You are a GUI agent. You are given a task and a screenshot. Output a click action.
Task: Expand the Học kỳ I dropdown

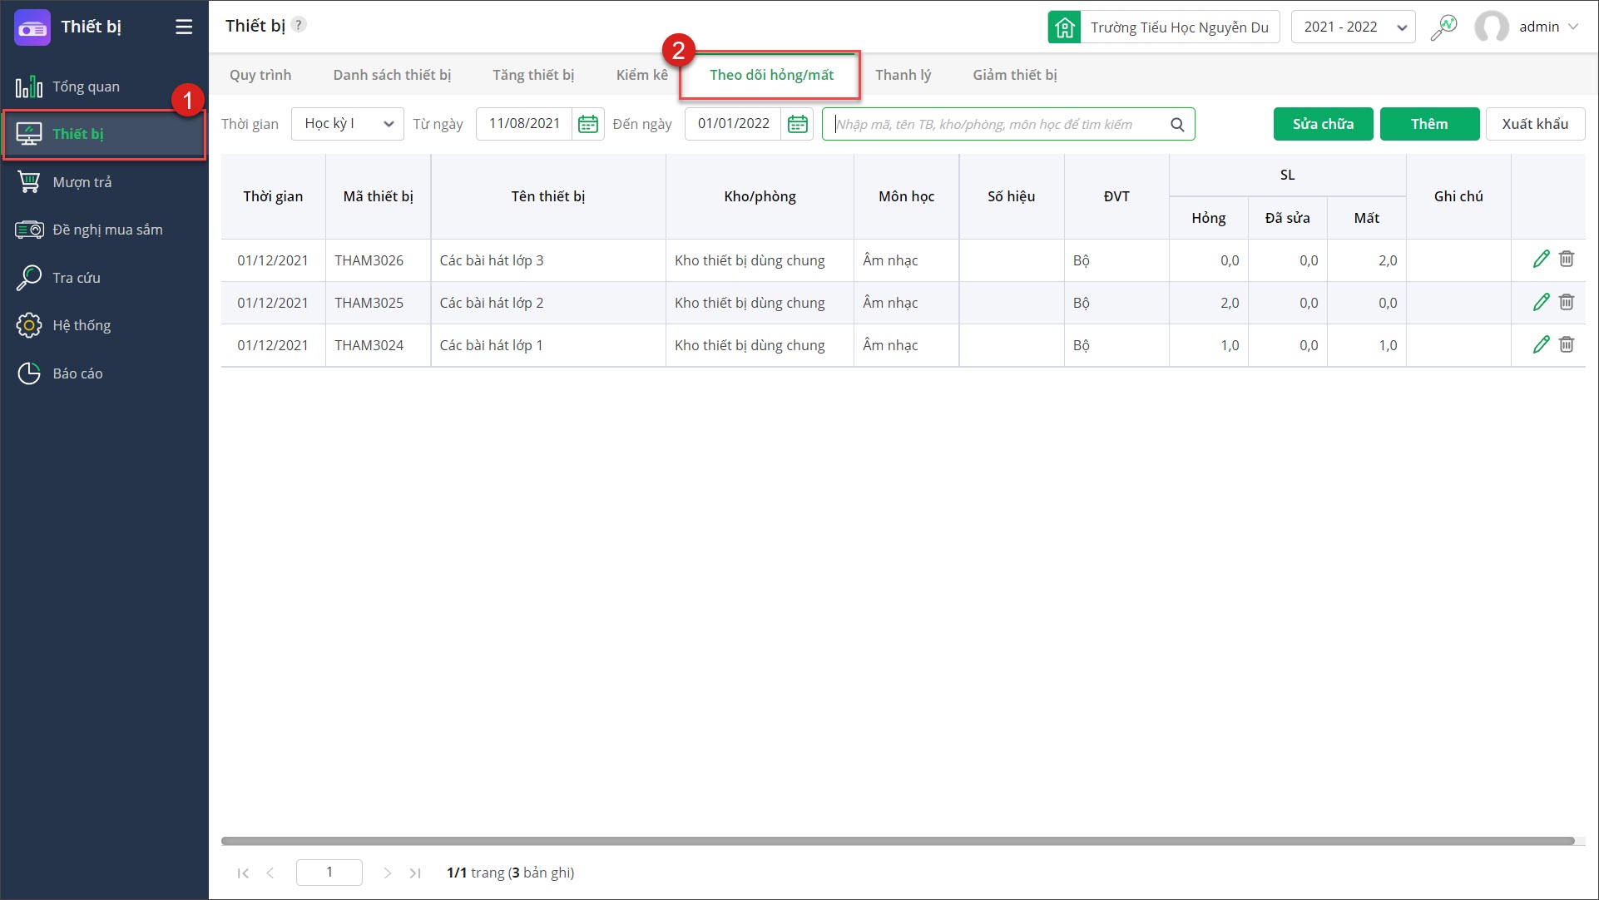pos(348,124)
